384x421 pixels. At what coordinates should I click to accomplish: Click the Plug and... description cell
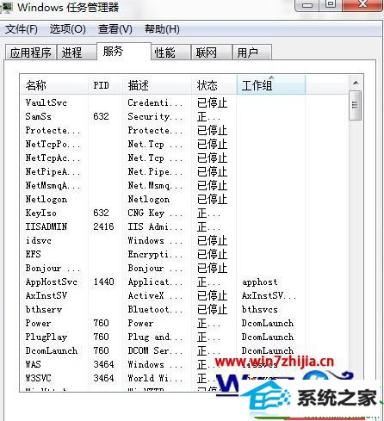(x=155, y=337)
